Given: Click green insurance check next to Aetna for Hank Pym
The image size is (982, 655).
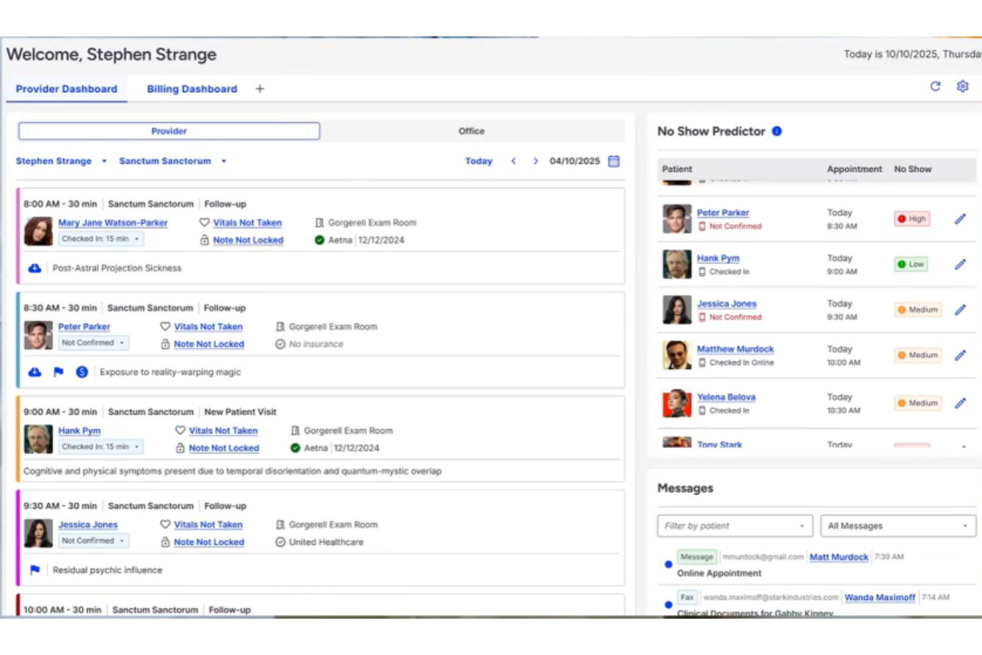Looking at the screenshot, I should [295, 448].
